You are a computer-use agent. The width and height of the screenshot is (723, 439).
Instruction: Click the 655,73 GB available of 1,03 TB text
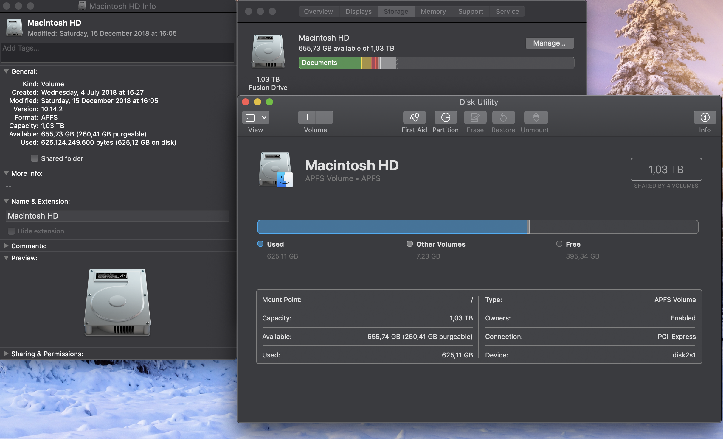(x=346, y=48)
